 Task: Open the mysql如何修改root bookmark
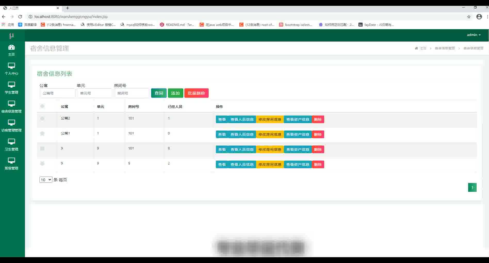tap(138, 24)
